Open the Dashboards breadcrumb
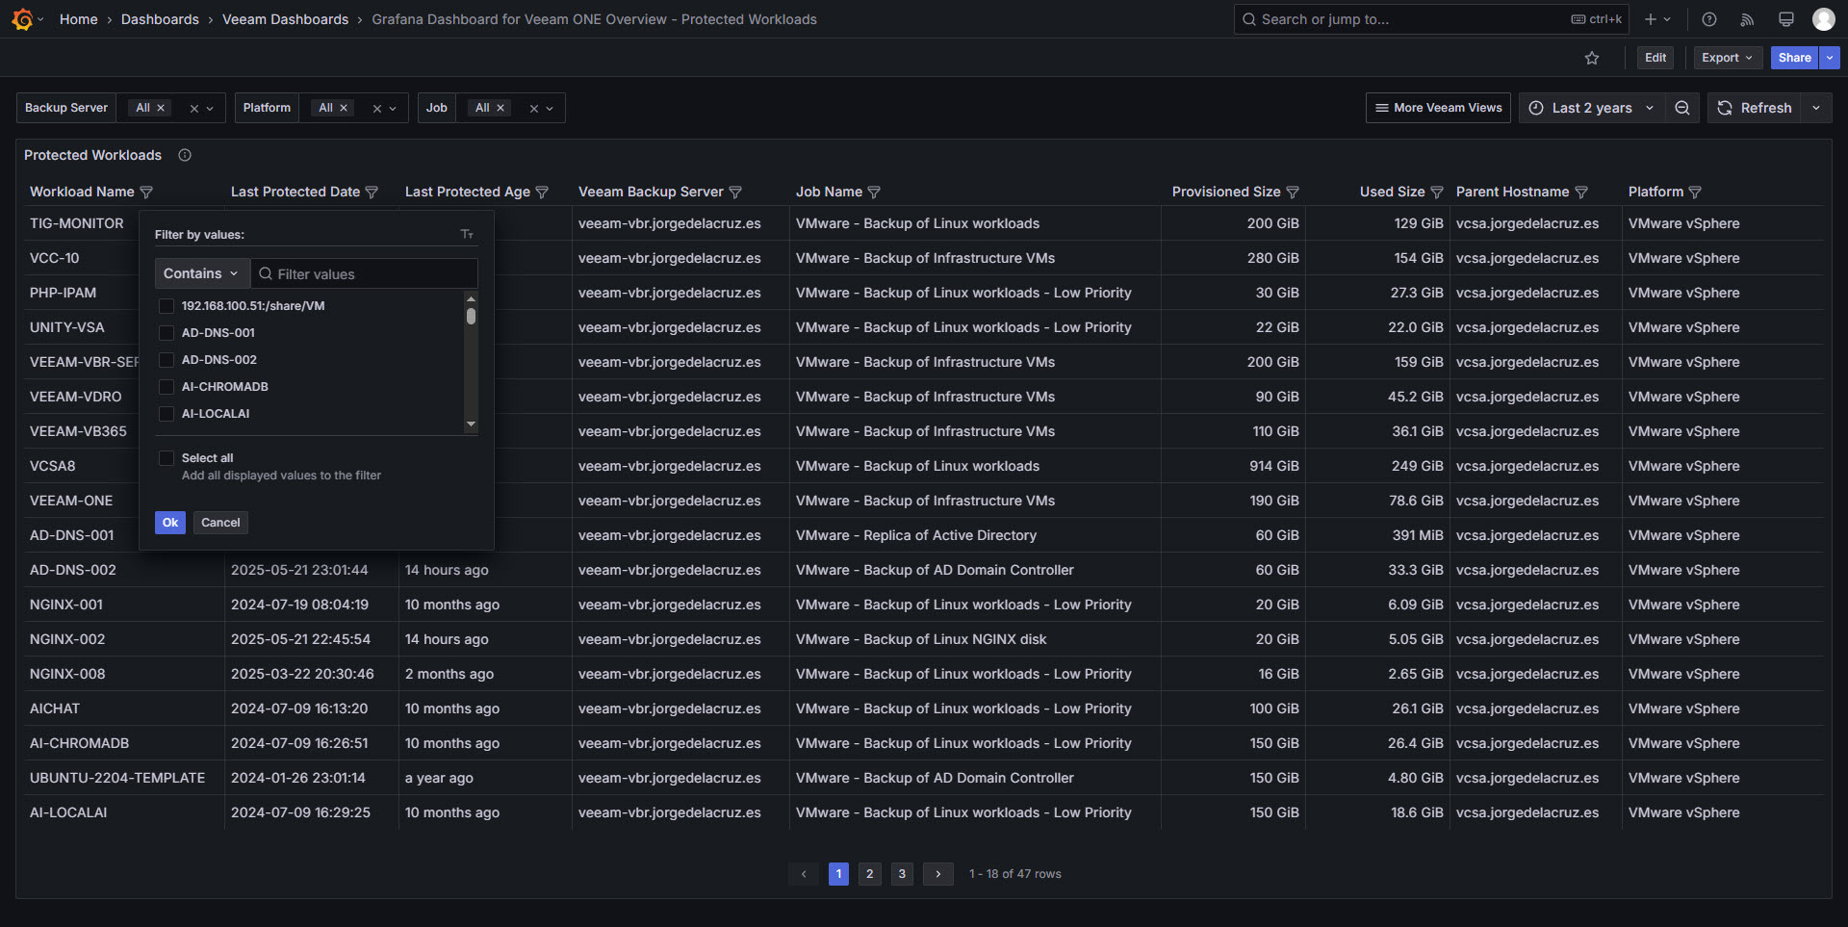The width and height of the screenshot is (1848, 927). [x=160, y=19]
